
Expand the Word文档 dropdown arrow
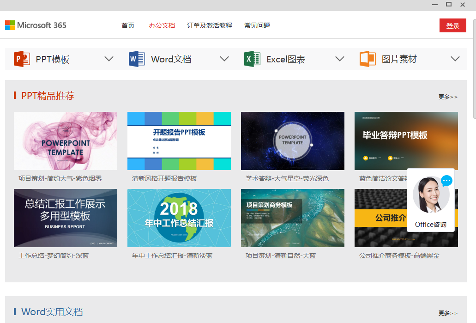click(x=224, y=59)
